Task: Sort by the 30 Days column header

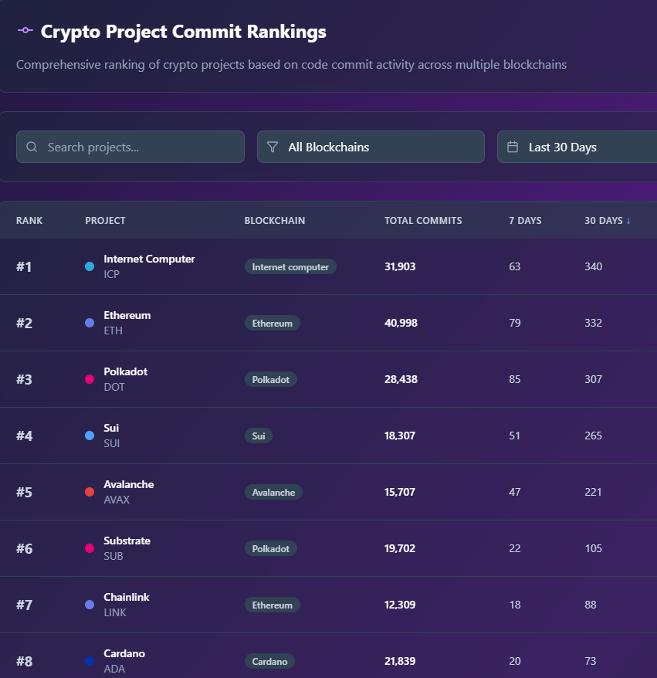Action: click(604, 221)
